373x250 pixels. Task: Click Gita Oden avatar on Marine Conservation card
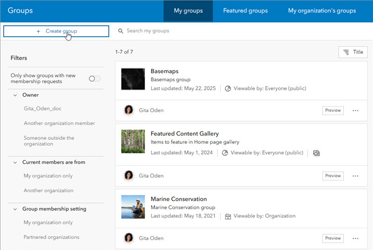[x=129, y=238]
